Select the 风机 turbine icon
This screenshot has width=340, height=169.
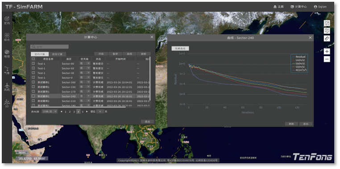click(x=7, y=87)
